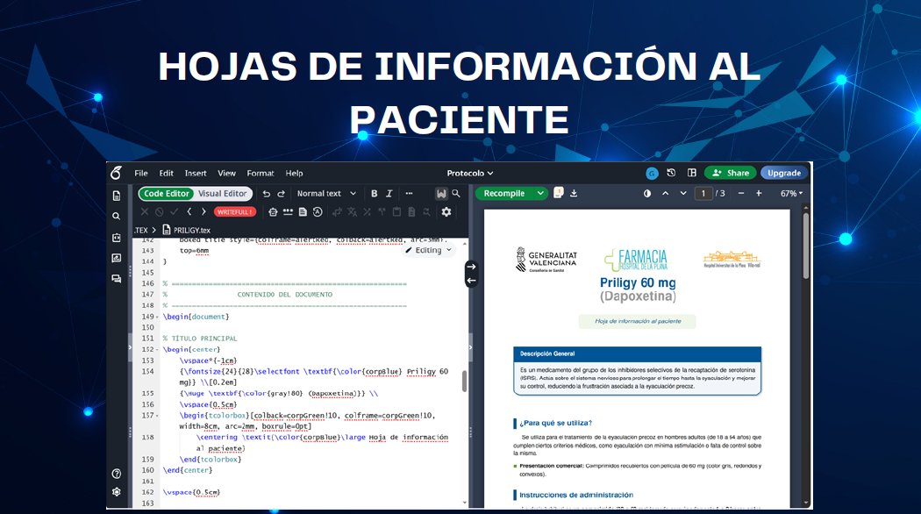Click the Writefull three-dots tool icon
921x514 pixels.
point(288,211)
